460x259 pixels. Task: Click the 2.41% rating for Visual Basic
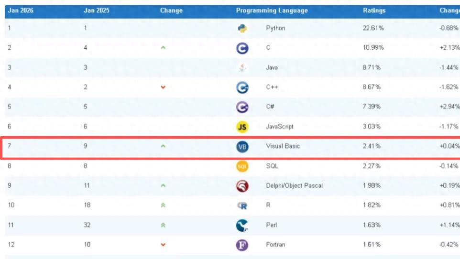pos(372,146)
